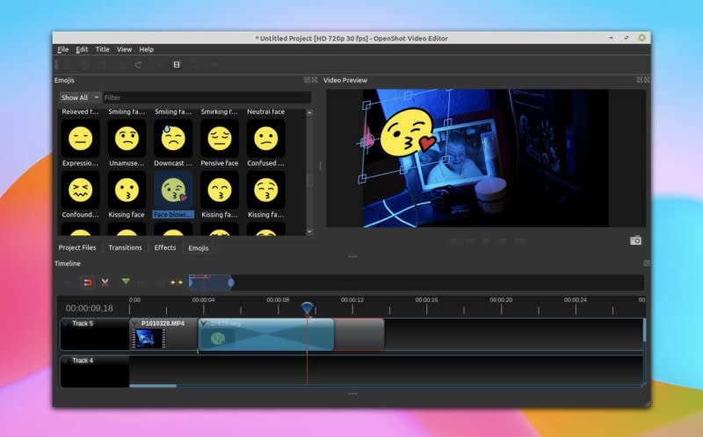
Task: Add a marker with green triangle icon
Action: coord(126,282)
